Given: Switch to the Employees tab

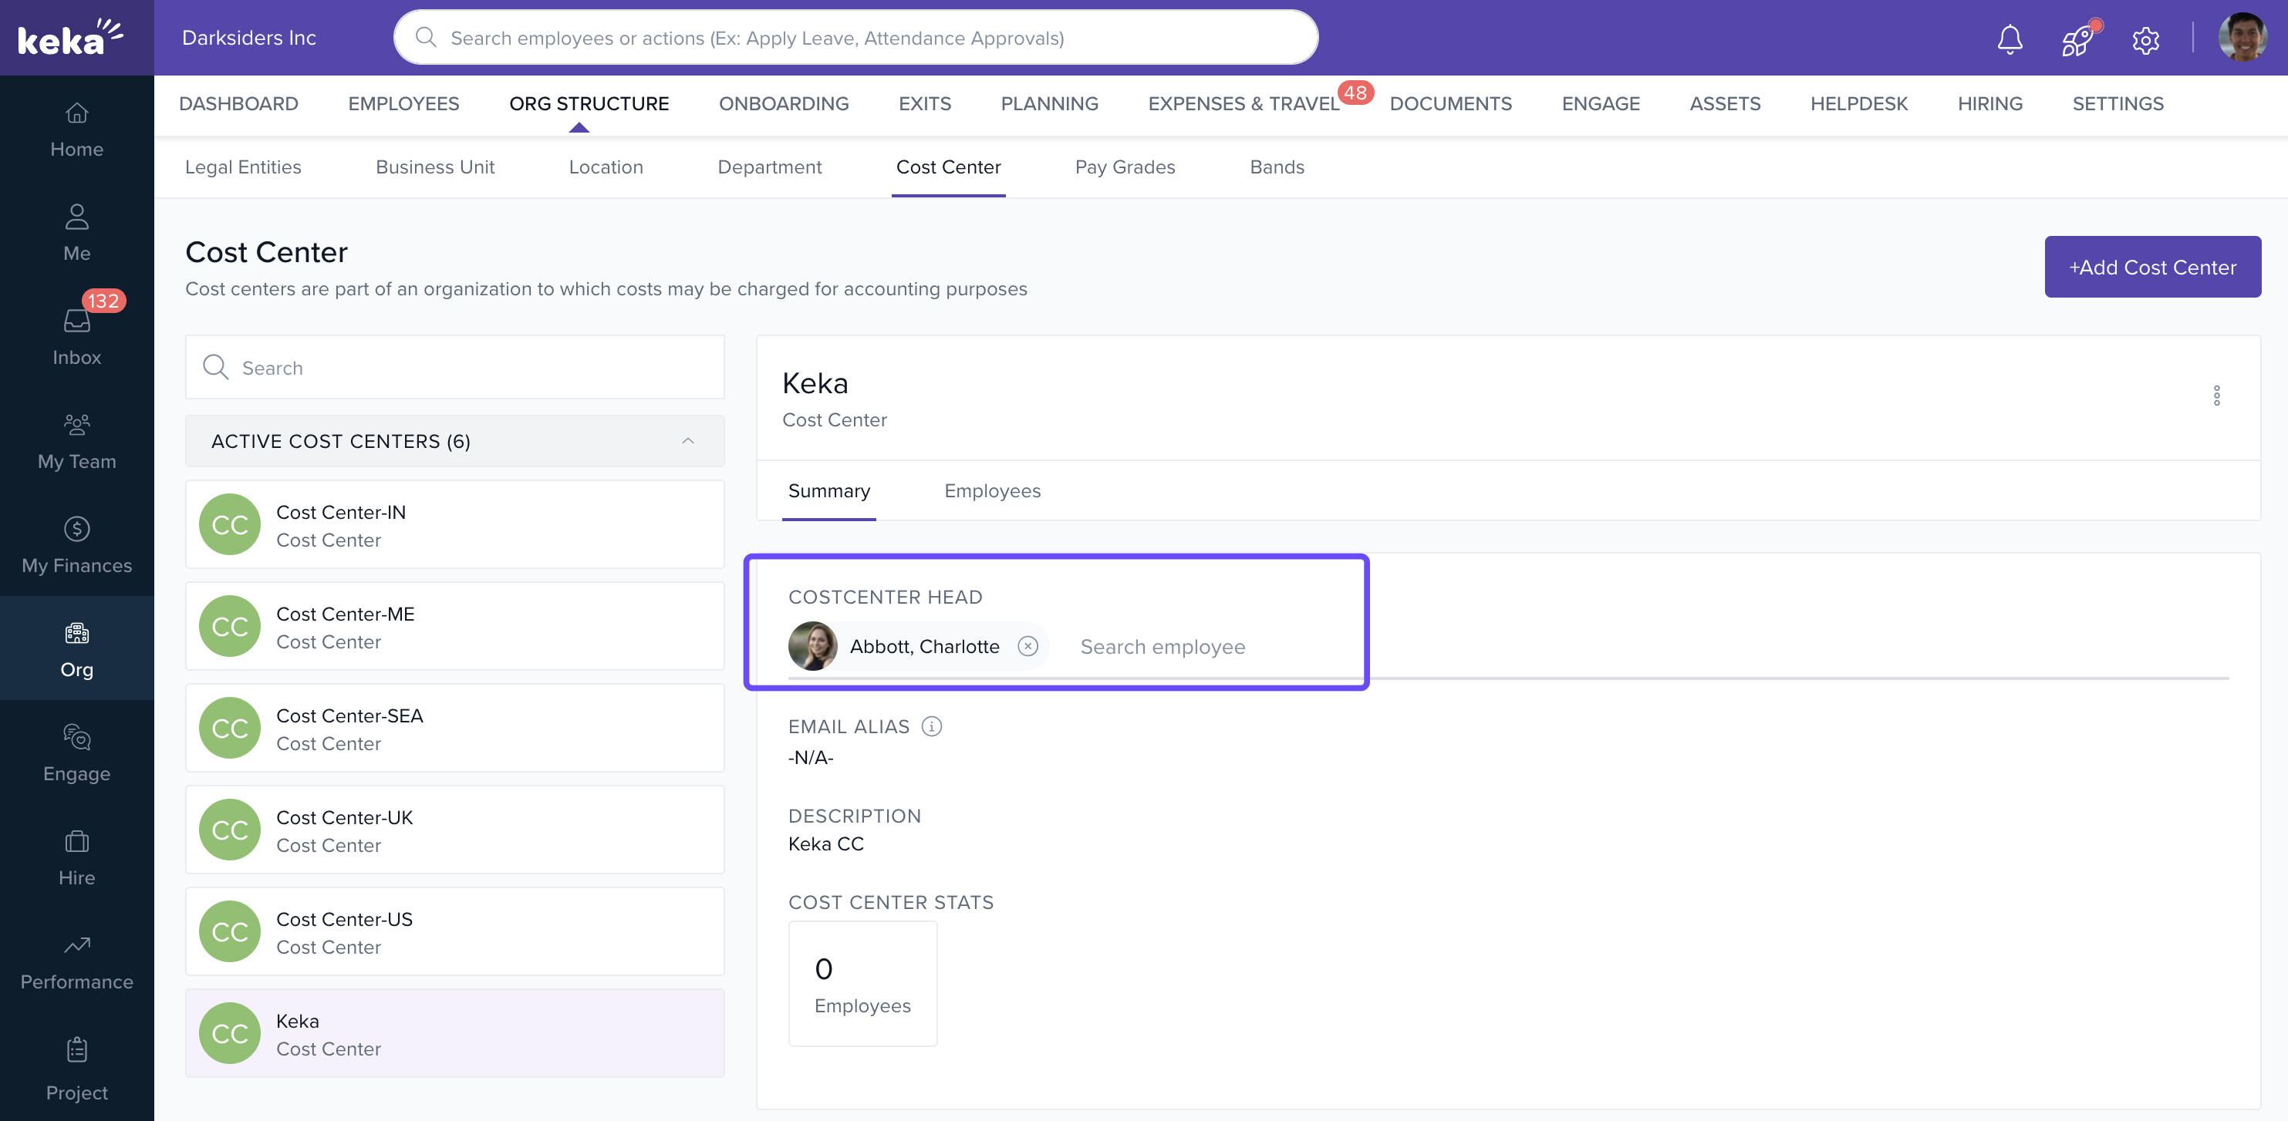Looking at the screenshot, I should [992, 490].
